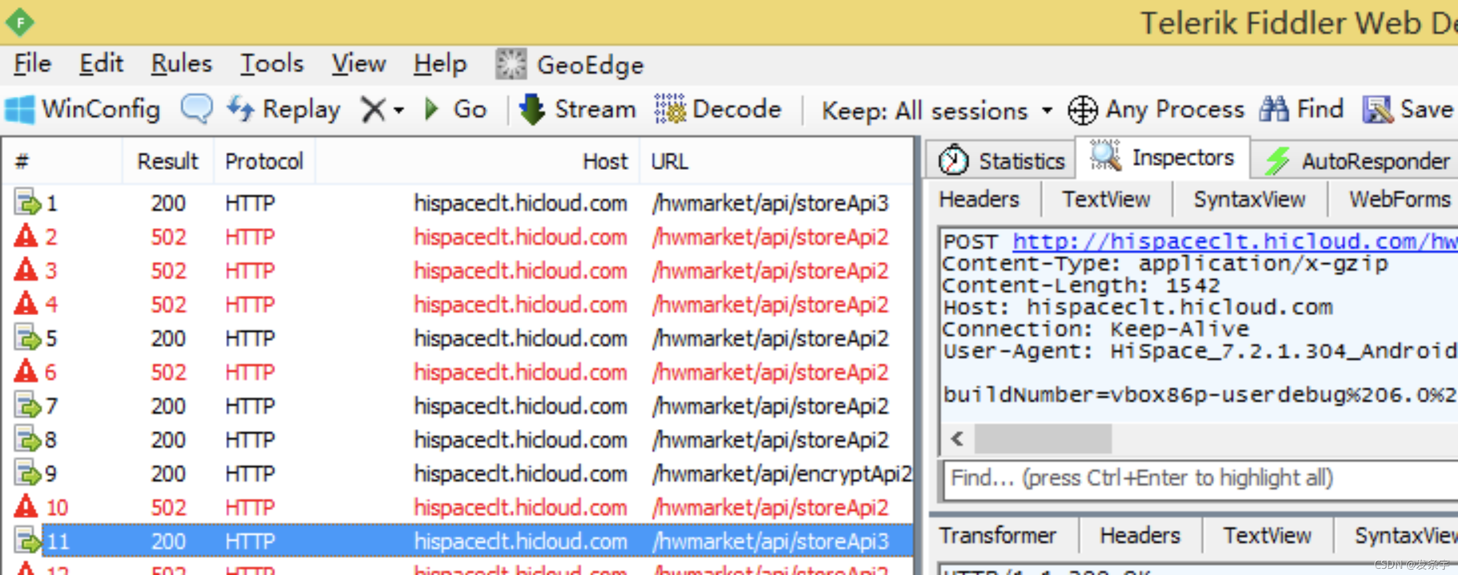The image size is (1458, 575).
Task: Open the File menu
Action: 32,64
